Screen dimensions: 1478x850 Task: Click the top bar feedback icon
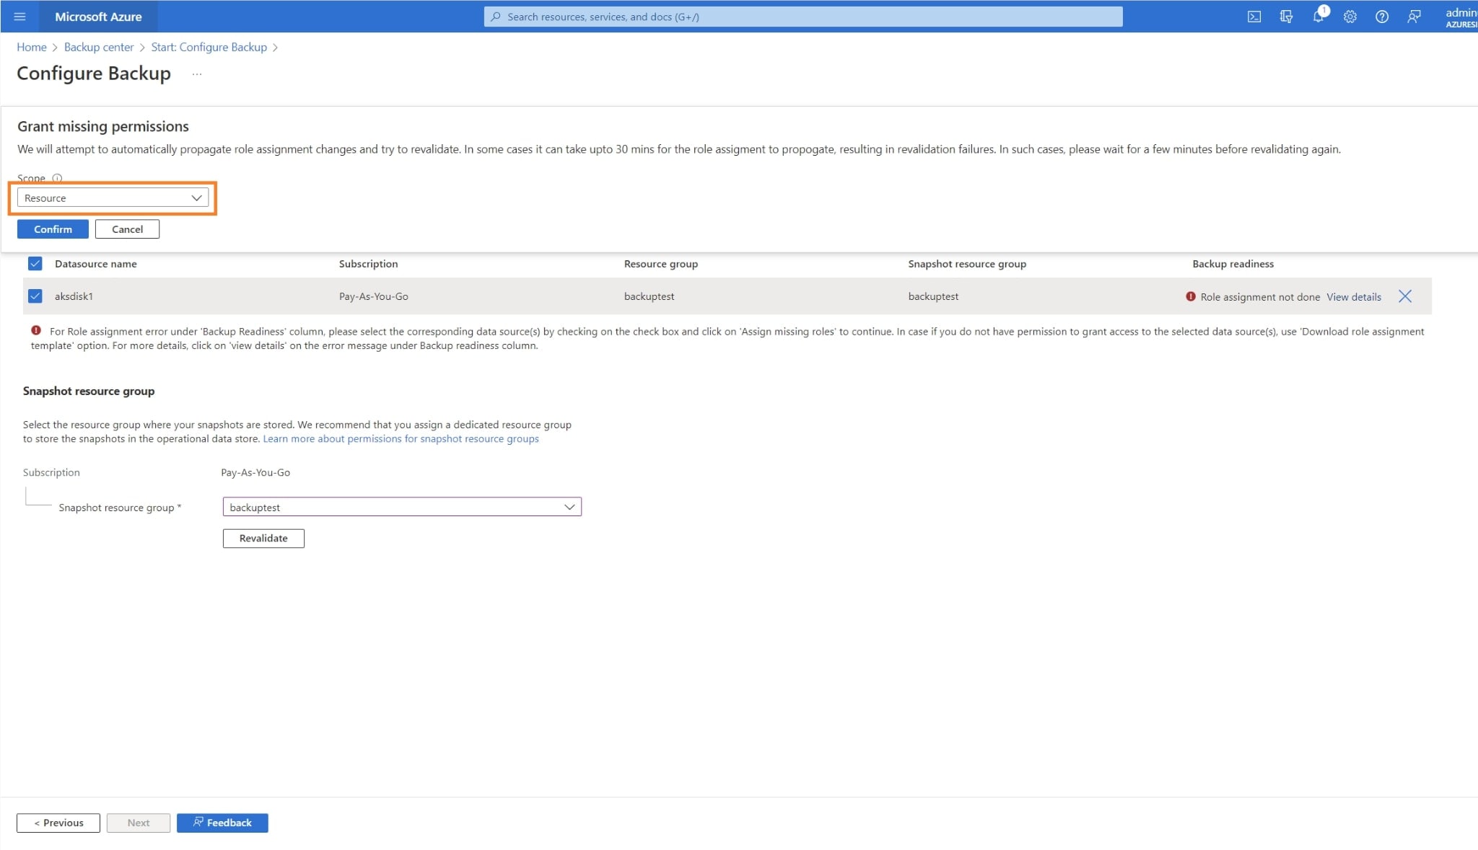1414,17
